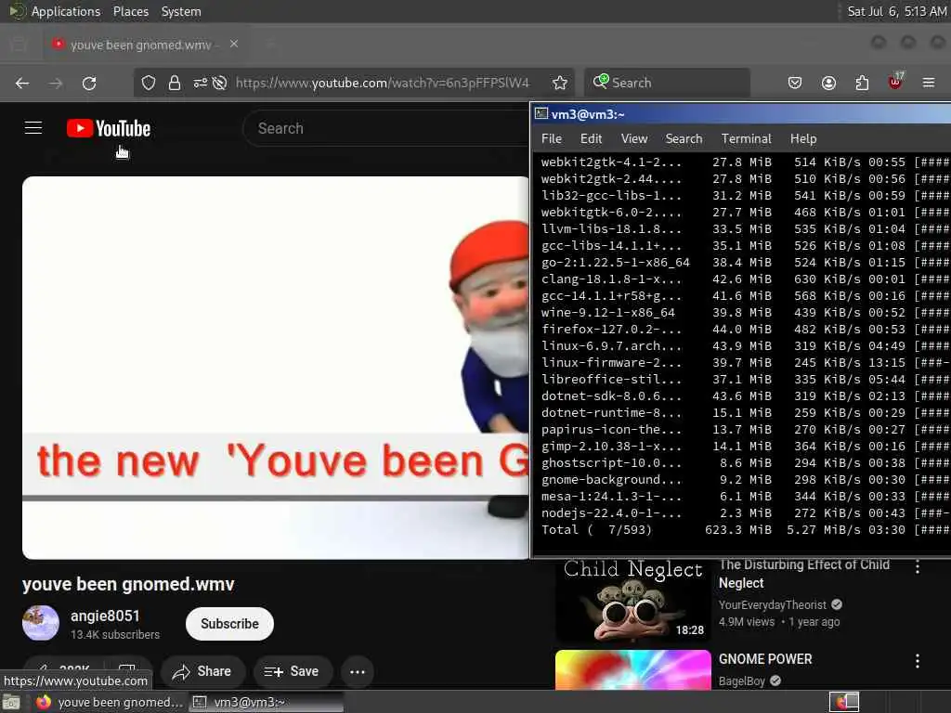The image size is (951, 713).
Task: Open the GNOME POWER video title
Action: click(x=765, y=659)
